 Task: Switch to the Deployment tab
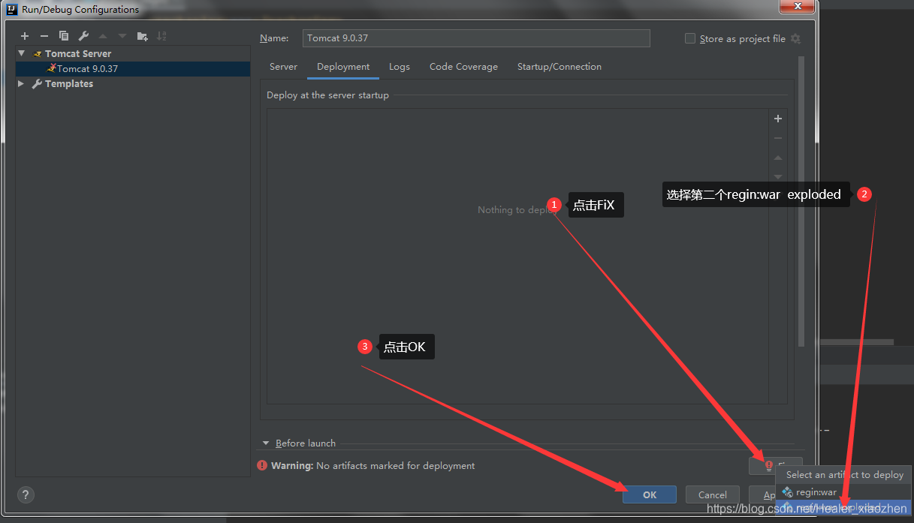pyautogui.click(x=343, y=67)
